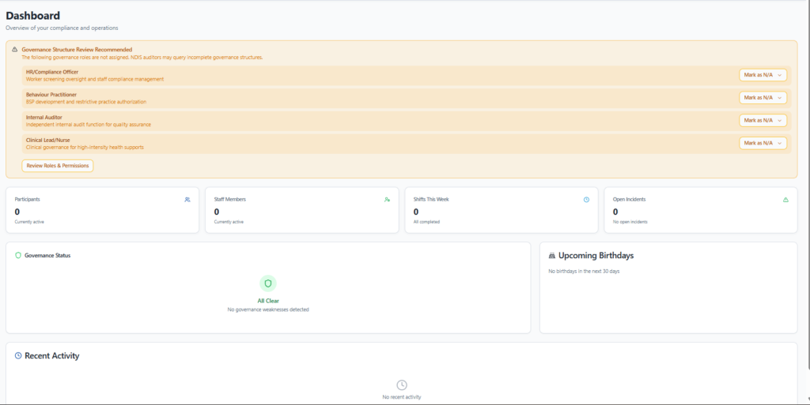Click the green All Clear shield icon

point(268,283)
